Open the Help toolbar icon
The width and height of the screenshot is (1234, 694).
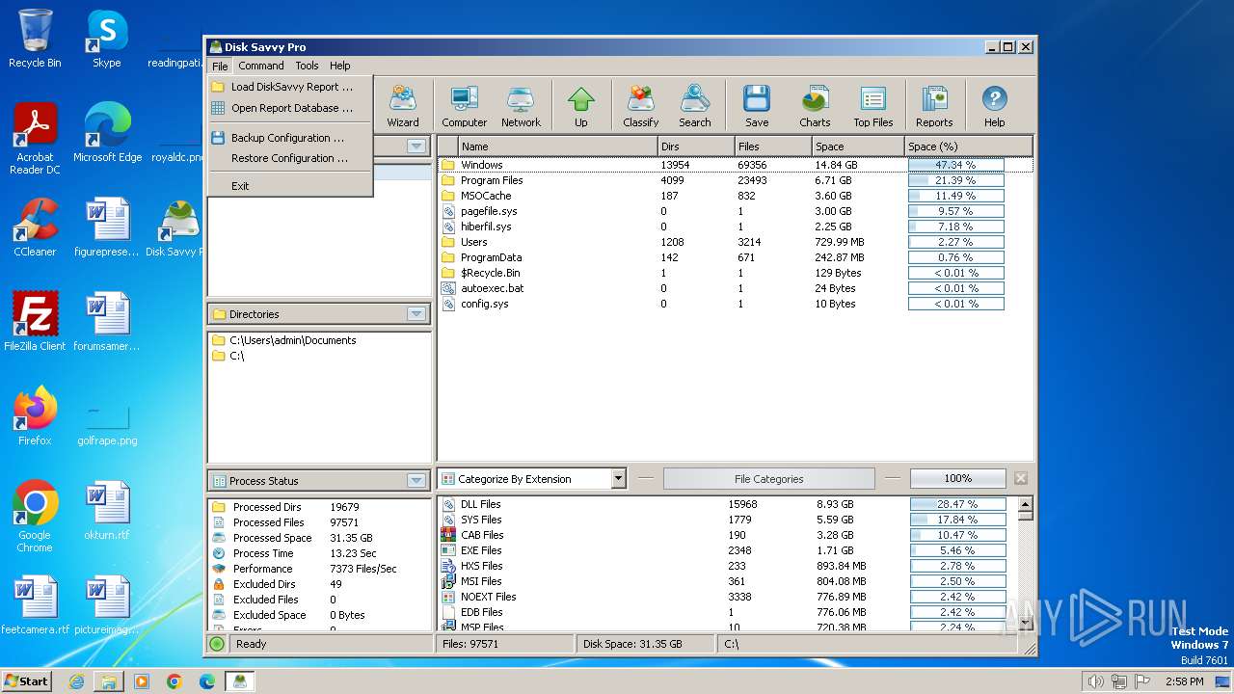point(994,105)
